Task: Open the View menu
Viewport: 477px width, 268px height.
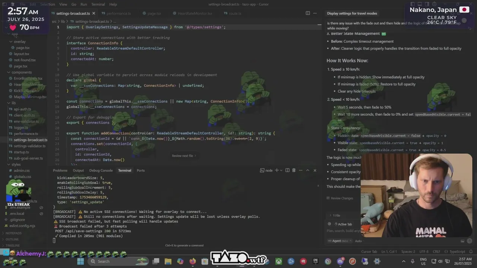Action: [63, 4]
